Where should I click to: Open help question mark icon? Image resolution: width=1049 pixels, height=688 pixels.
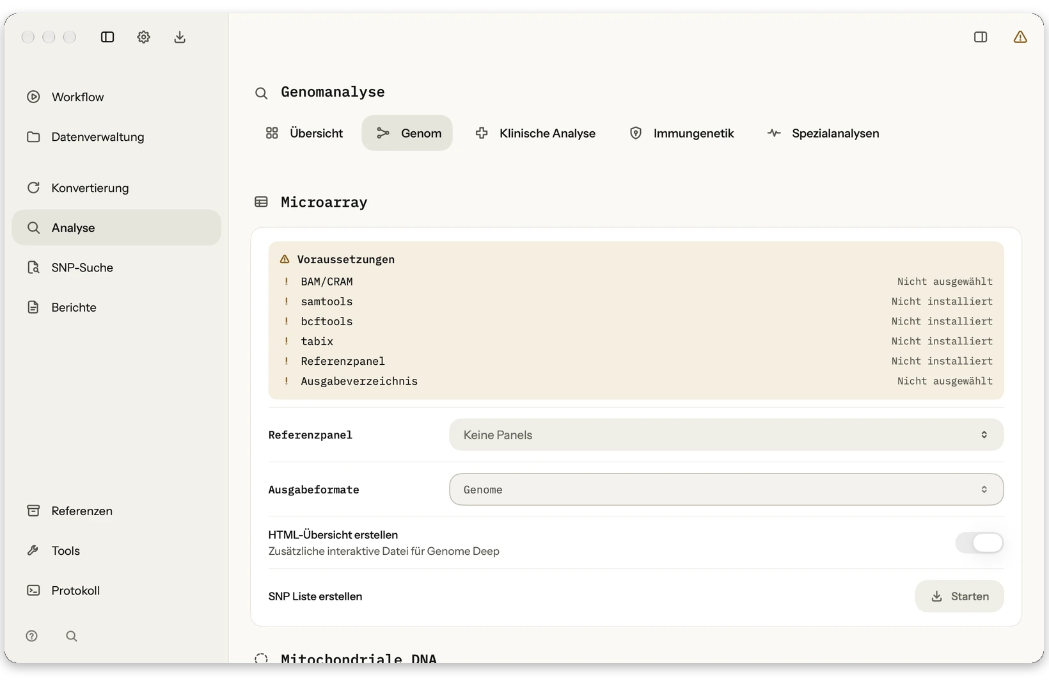(32, 636)
